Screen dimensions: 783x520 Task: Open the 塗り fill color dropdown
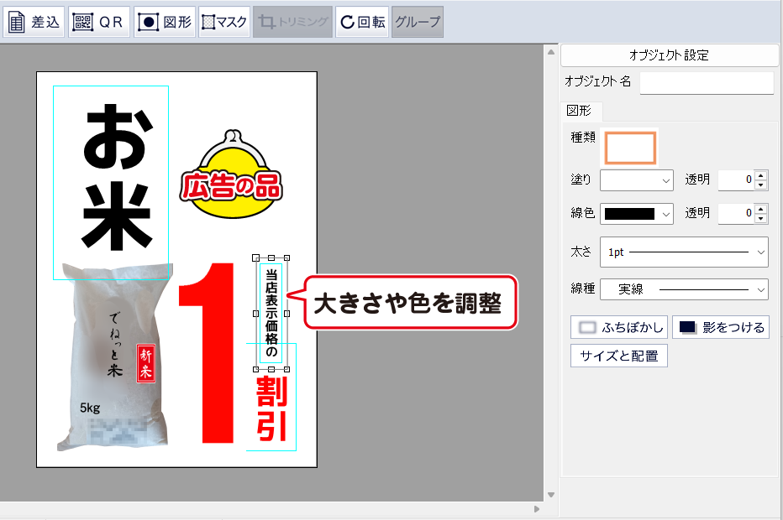637,179
